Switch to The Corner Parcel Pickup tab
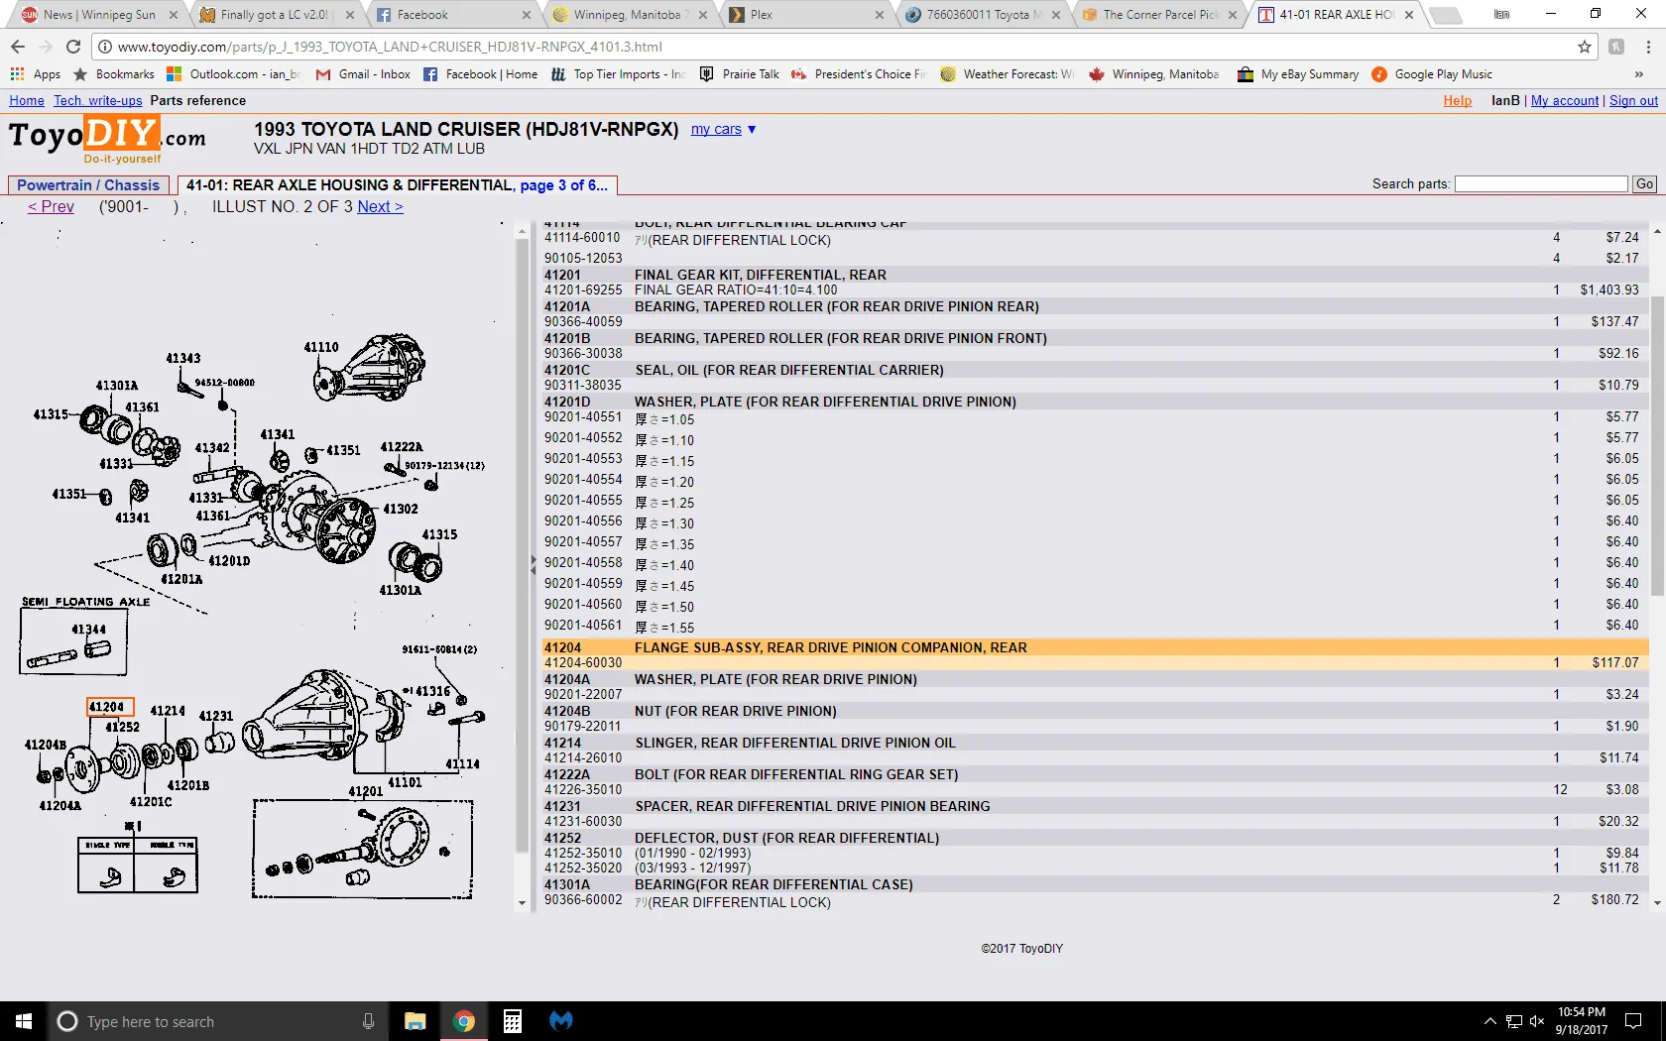 click(1158, 15)
